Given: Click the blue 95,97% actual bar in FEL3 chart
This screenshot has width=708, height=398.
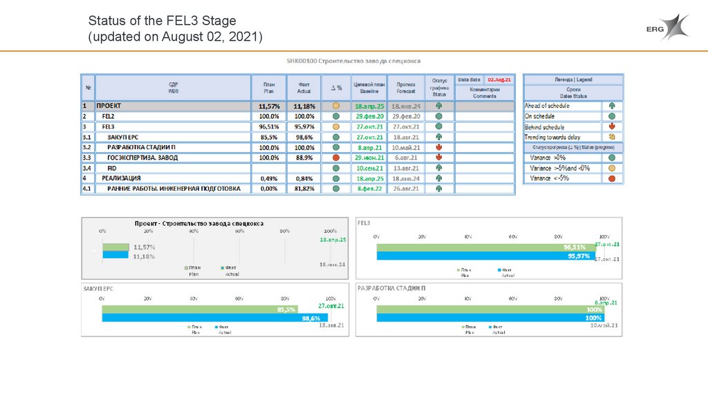Looking at the screenshot, I should pos(486,256).
